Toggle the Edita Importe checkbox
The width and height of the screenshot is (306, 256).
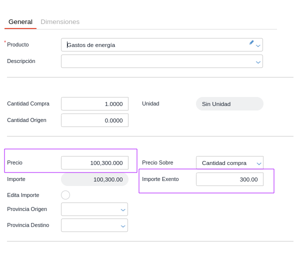pos(65,195)
